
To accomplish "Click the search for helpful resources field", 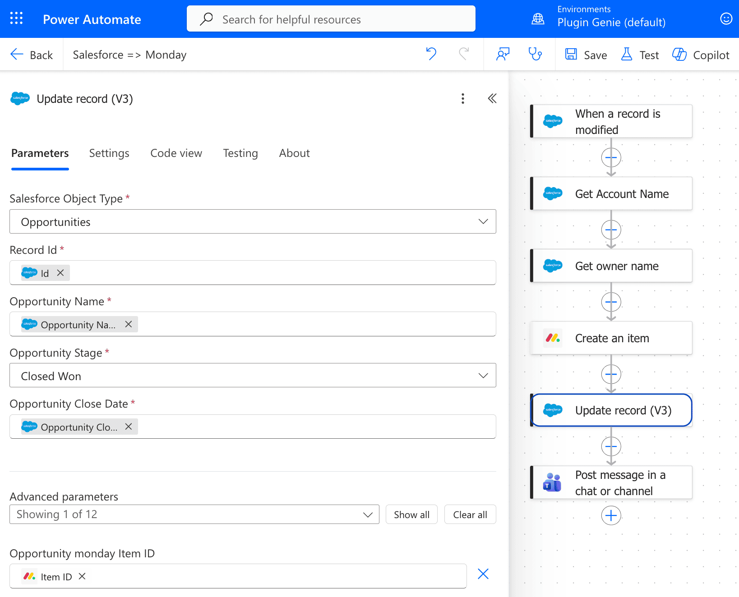I will pyautogui.click(x=331, y=19).
